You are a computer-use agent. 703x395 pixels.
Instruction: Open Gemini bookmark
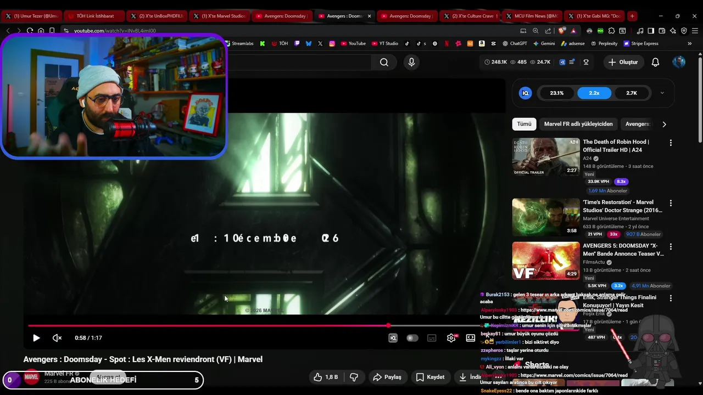[x=544, y=43]
